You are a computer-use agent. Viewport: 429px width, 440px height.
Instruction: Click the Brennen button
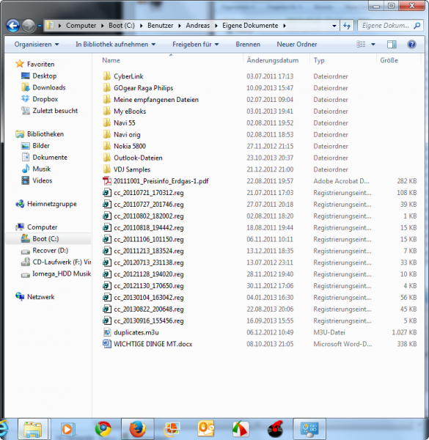point(248,44)
